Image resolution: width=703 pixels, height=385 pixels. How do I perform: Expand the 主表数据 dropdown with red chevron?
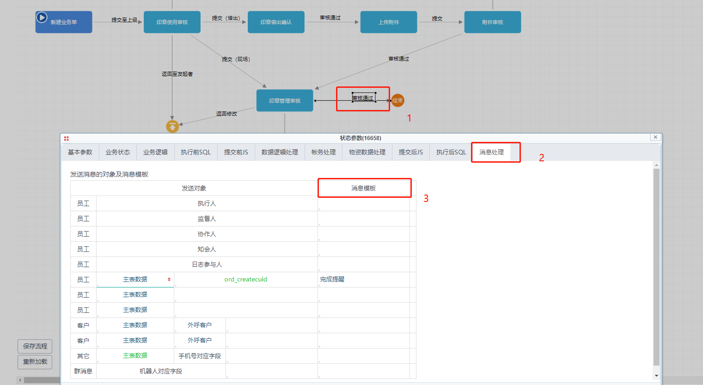169,280
